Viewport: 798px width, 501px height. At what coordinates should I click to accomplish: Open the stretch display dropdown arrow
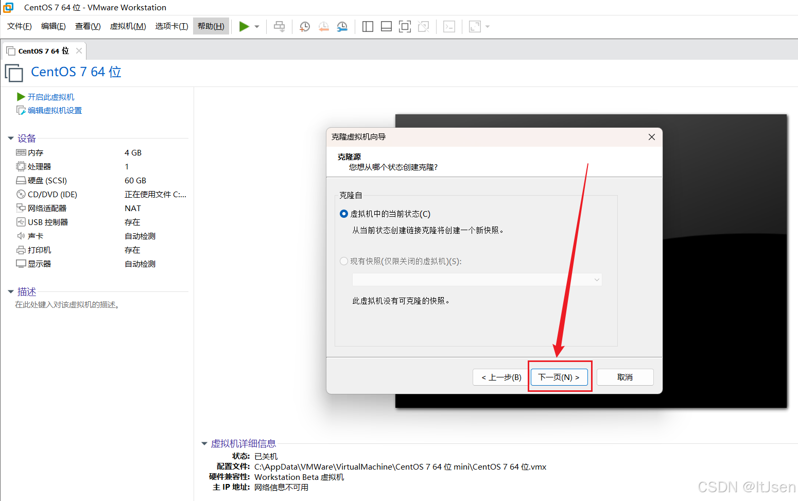(x=488, y=27)
